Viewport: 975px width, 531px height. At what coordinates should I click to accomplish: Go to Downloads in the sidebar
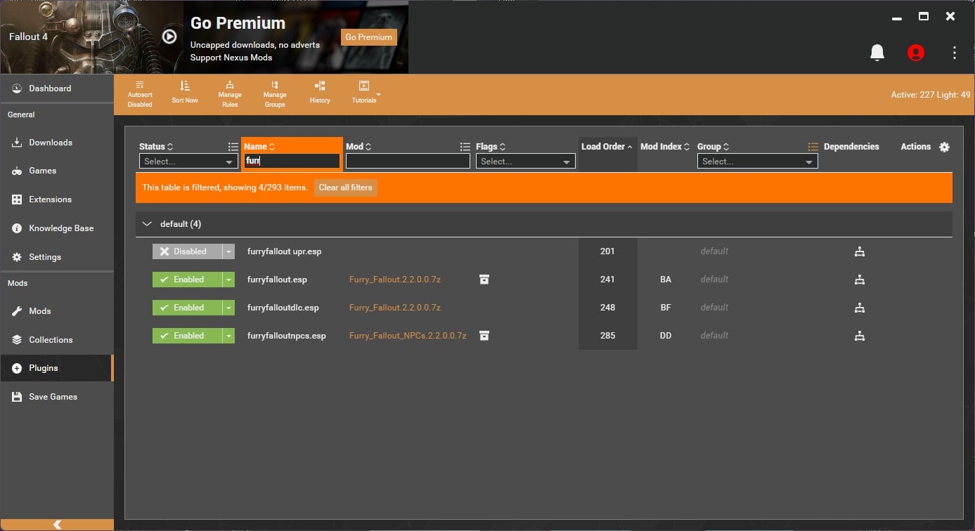[x=57, y=143]
